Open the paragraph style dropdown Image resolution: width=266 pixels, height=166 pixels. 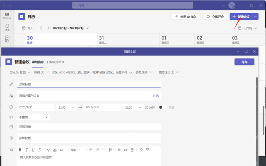(x=75, y=150)
